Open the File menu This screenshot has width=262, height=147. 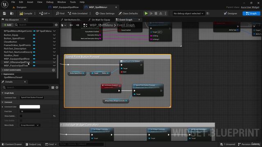(13, 2)
